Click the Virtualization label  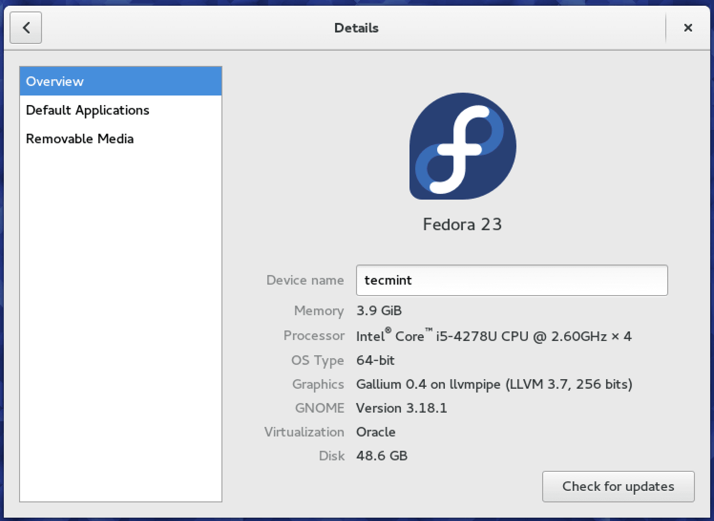pyautogui.click(x=304, y=432)
